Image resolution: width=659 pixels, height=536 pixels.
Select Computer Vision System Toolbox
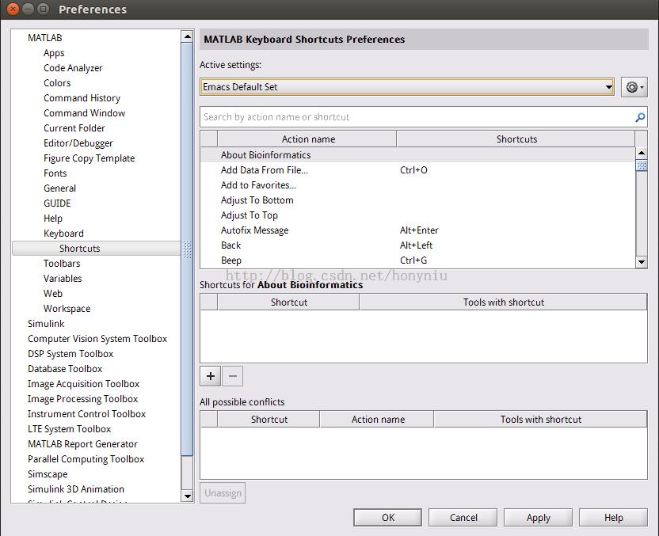click(x=97, y=339)
